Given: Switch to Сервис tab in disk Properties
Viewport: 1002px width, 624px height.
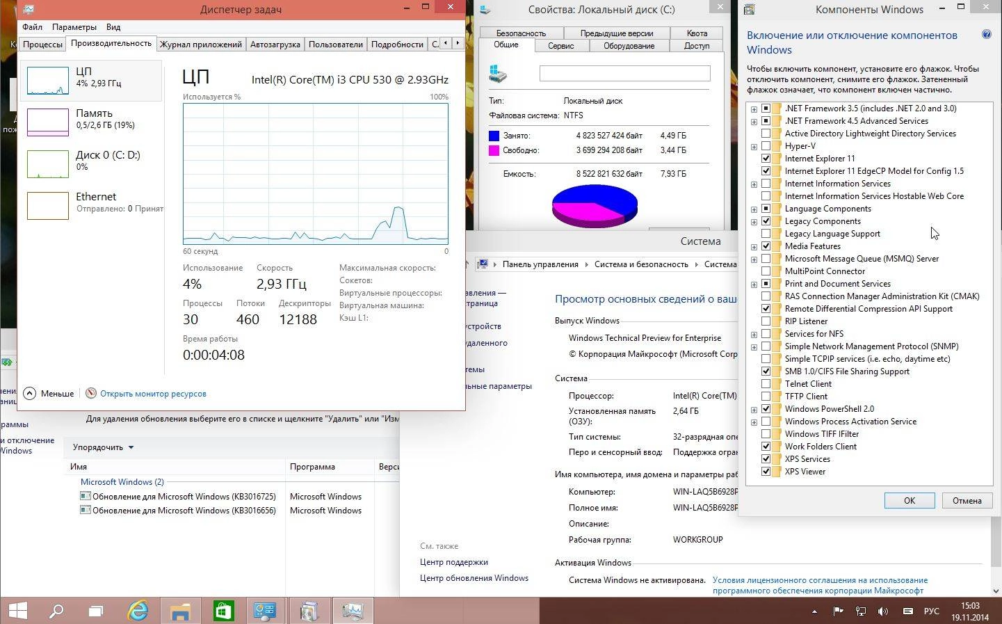Looking at the screenshot, I should (560, 46).
